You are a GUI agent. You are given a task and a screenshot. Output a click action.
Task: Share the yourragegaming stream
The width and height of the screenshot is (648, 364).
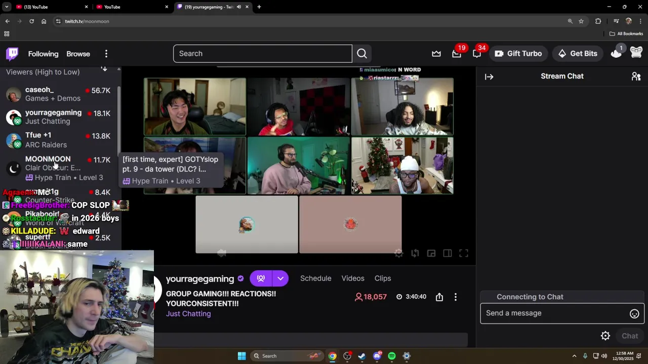click(439, 297)
